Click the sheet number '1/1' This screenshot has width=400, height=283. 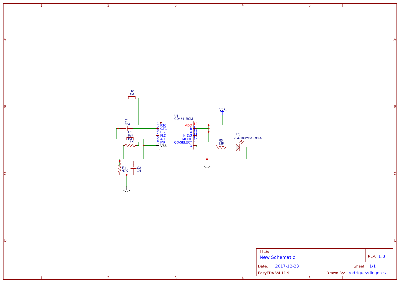click(x=372, y=266)
